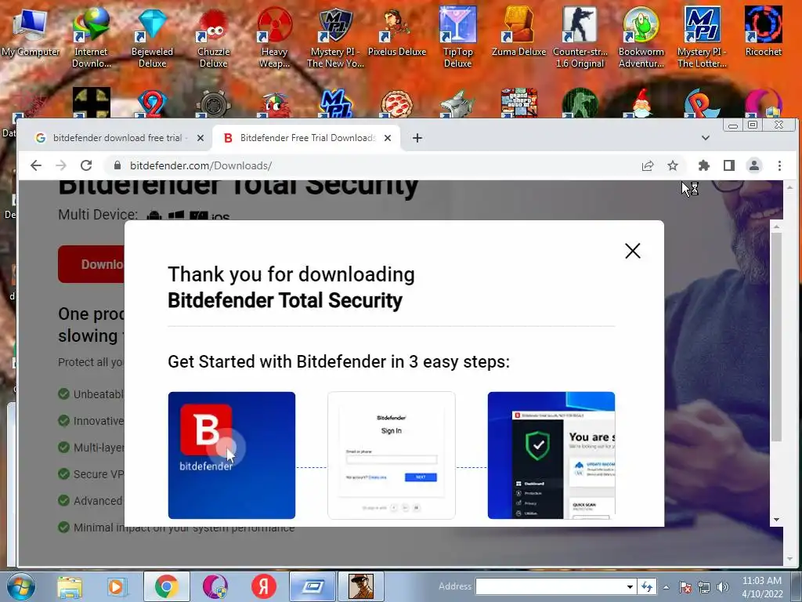Share this page icon in address bar
Image resolution: width=802 pixels, height=602 pixels.
tap(648, 165)
